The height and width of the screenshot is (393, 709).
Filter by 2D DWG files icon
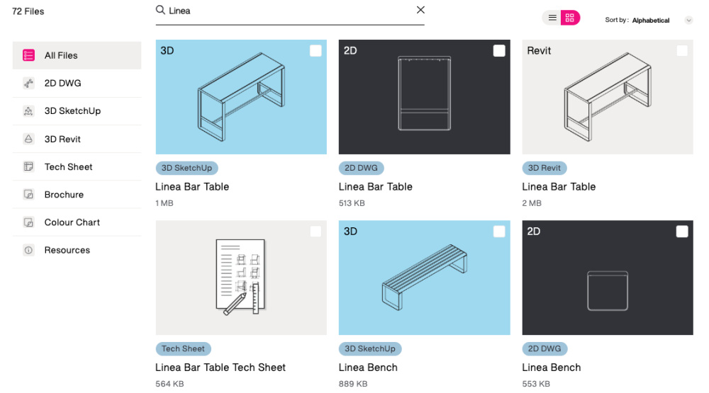point(28,83)
